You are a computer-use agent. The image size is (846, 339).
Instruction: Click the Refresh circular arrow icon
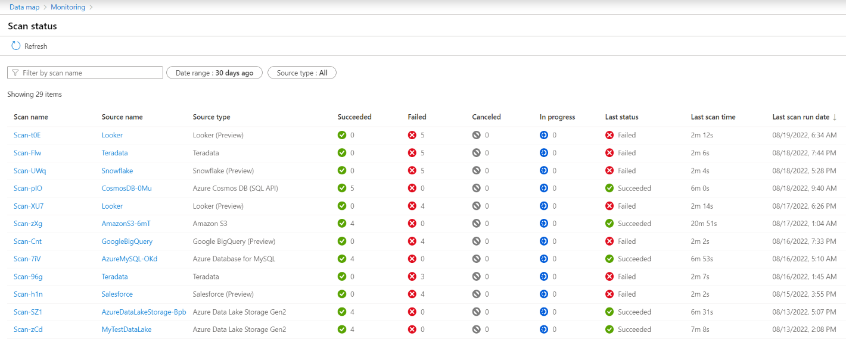[x=16, y=46]
